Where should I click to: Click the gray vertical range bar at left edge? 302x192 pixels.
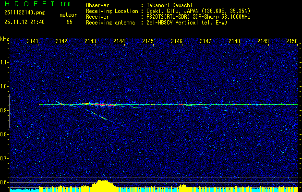click(x=9, y=111)
